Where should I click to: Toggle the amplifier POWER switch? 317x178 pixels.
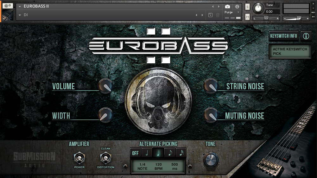click(79, 158)
